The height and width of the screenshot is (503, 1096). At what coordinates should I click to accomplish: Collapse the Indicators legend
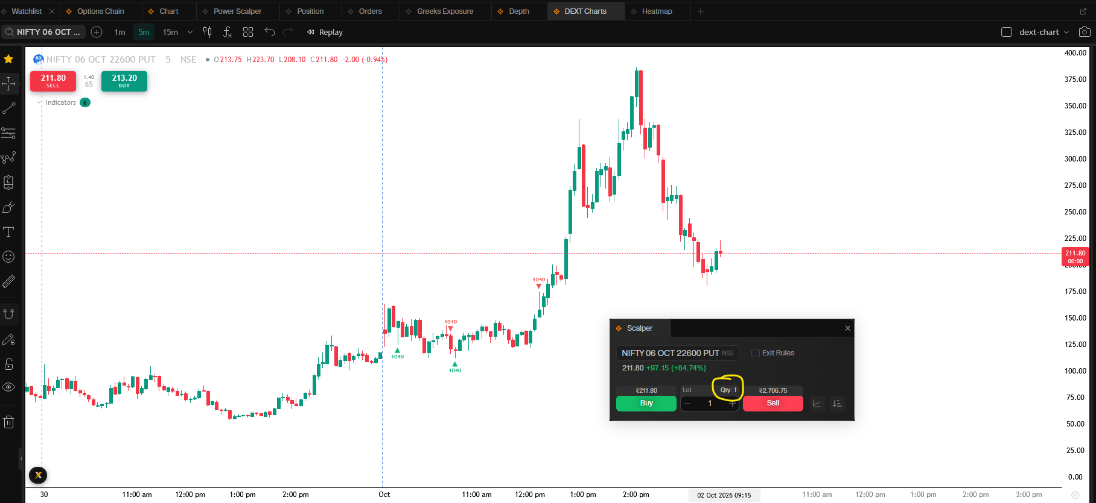tap(40, 102)
